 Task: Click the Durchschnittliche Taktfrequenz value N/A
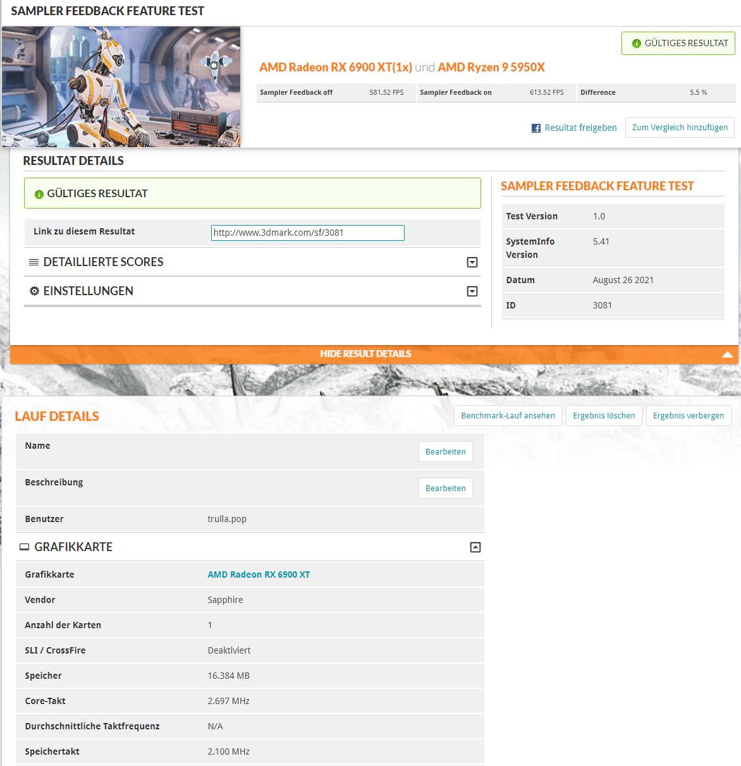(215, 726)
